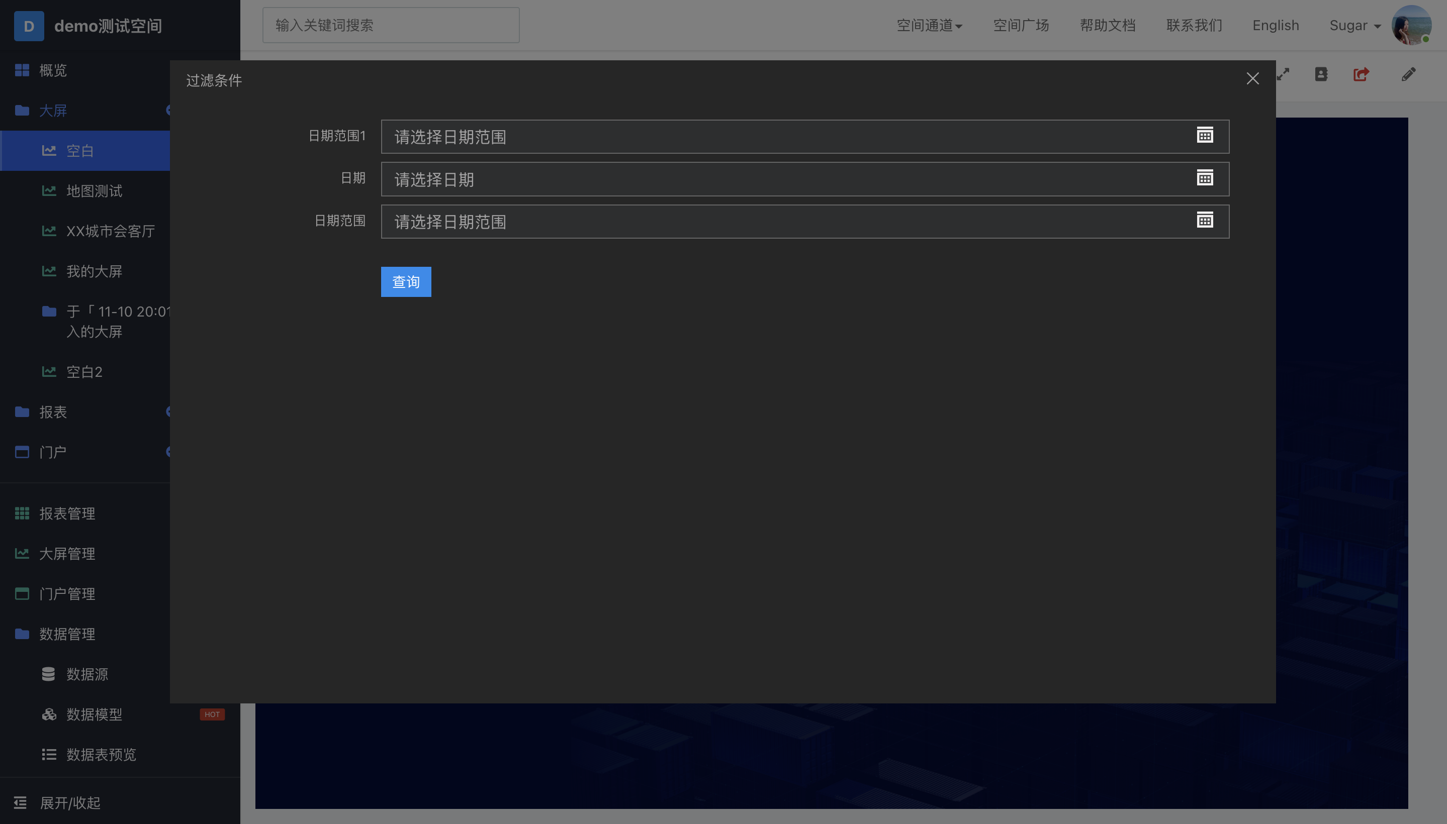The height and width of the screenshot is (824, 1447).
Task: Focus the 输入关键词搜索 search box
Action: (x=391, y=26)
